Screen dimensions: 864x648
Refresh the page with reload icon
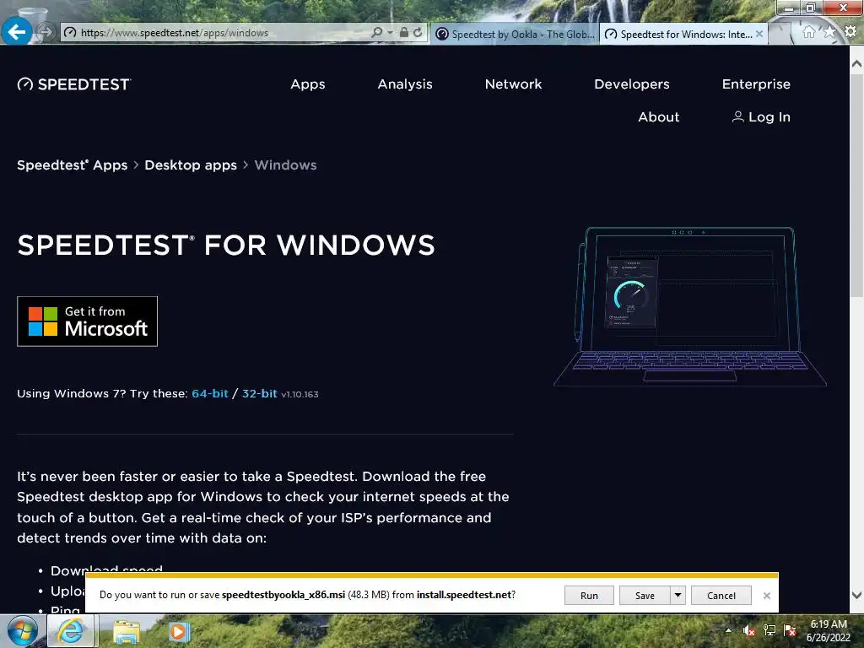pyautogui.click(x=418, y=33)
